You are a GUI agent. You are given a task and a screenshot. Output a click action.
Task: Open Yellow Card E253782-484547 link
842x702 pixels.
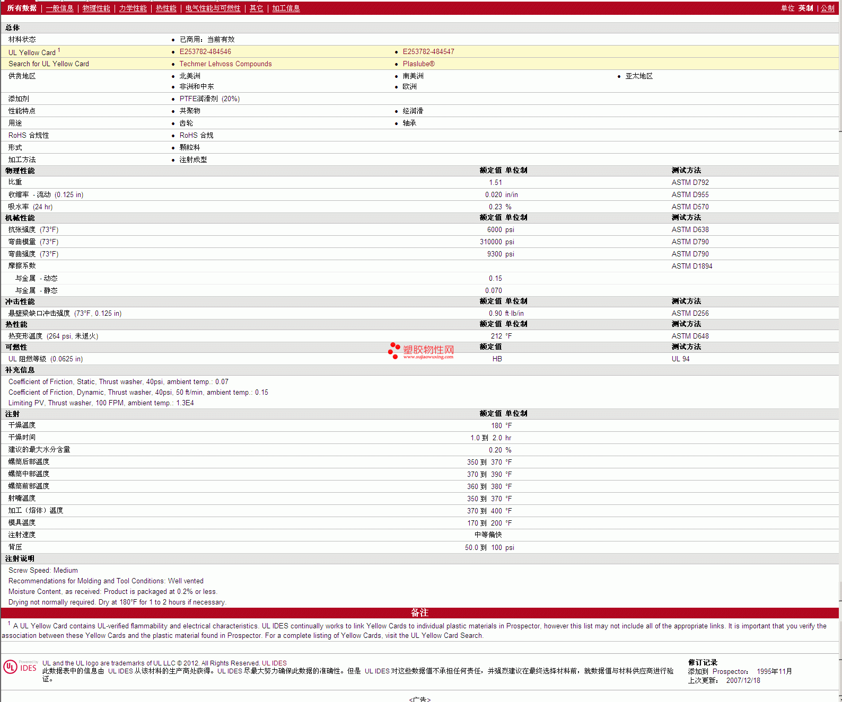(x=428, y=52)
